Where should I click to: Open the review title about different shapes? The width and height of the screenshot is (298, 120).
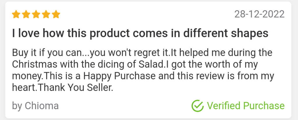pyautogui.click(x=140, y=33)
